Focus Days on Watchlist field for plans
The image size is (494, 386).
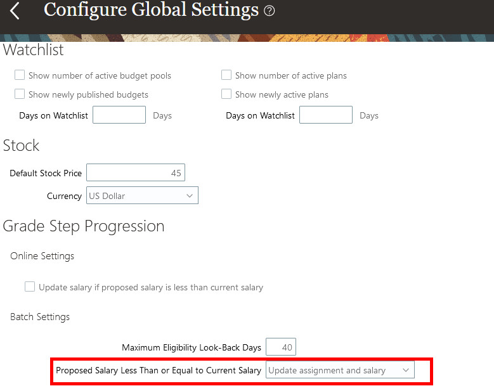click(326, 115)
